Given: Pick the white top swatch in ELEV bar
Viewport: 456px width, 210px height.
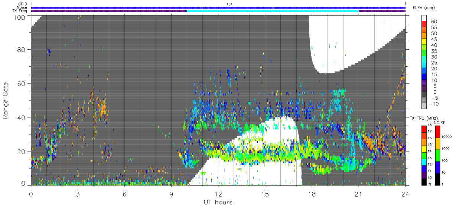Looking at the screenshot, I should coord(424,18).
